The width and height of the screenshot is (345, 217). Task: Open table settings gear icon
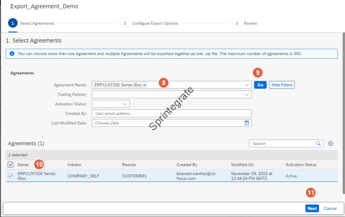[331, 144]
